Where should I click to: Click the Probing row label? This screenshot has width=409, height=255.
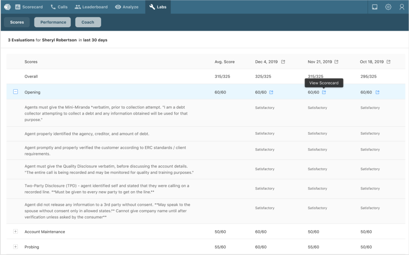coord(32,247)
